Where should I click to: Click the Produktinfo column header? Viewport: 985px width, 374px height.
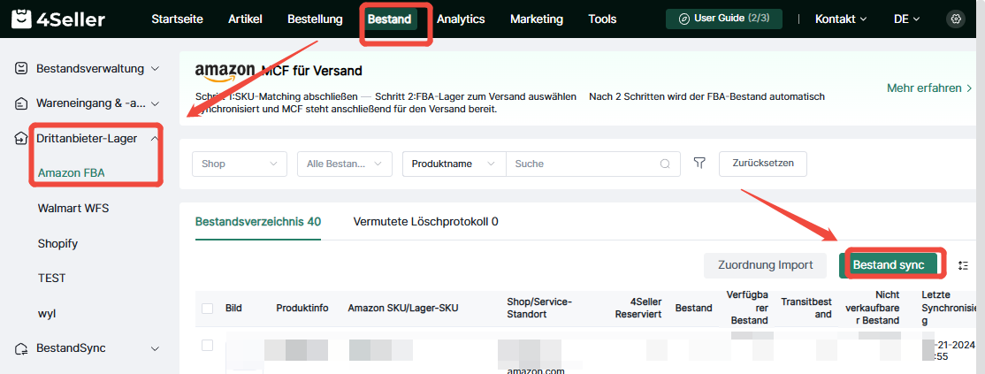click(302, 308)
